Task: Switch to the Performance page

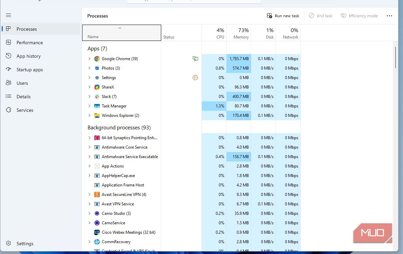Action: (x=41, y=42)
